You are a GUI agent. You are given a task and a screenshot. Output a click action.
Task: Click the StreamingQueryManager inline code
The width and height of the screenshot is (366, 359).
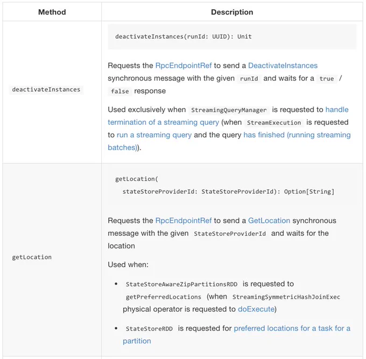229,110
